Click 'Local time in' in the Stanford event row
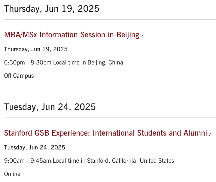 [69, 161]
